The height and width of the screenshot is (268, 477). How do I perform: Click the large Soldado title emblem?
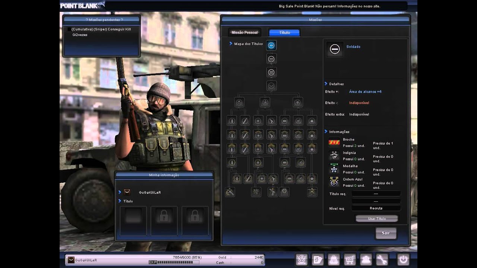335,49
